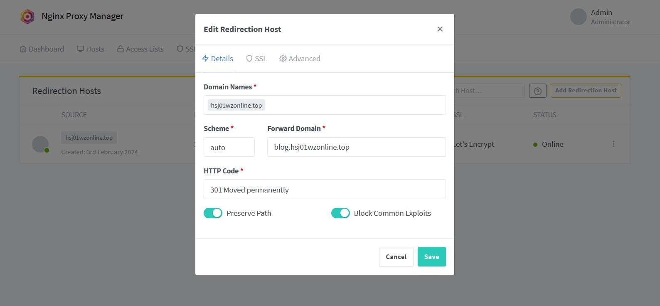Viewport: 660px width, 306px height.
Task: Click the Admin user avatar
Action: [x=579, y=17]
